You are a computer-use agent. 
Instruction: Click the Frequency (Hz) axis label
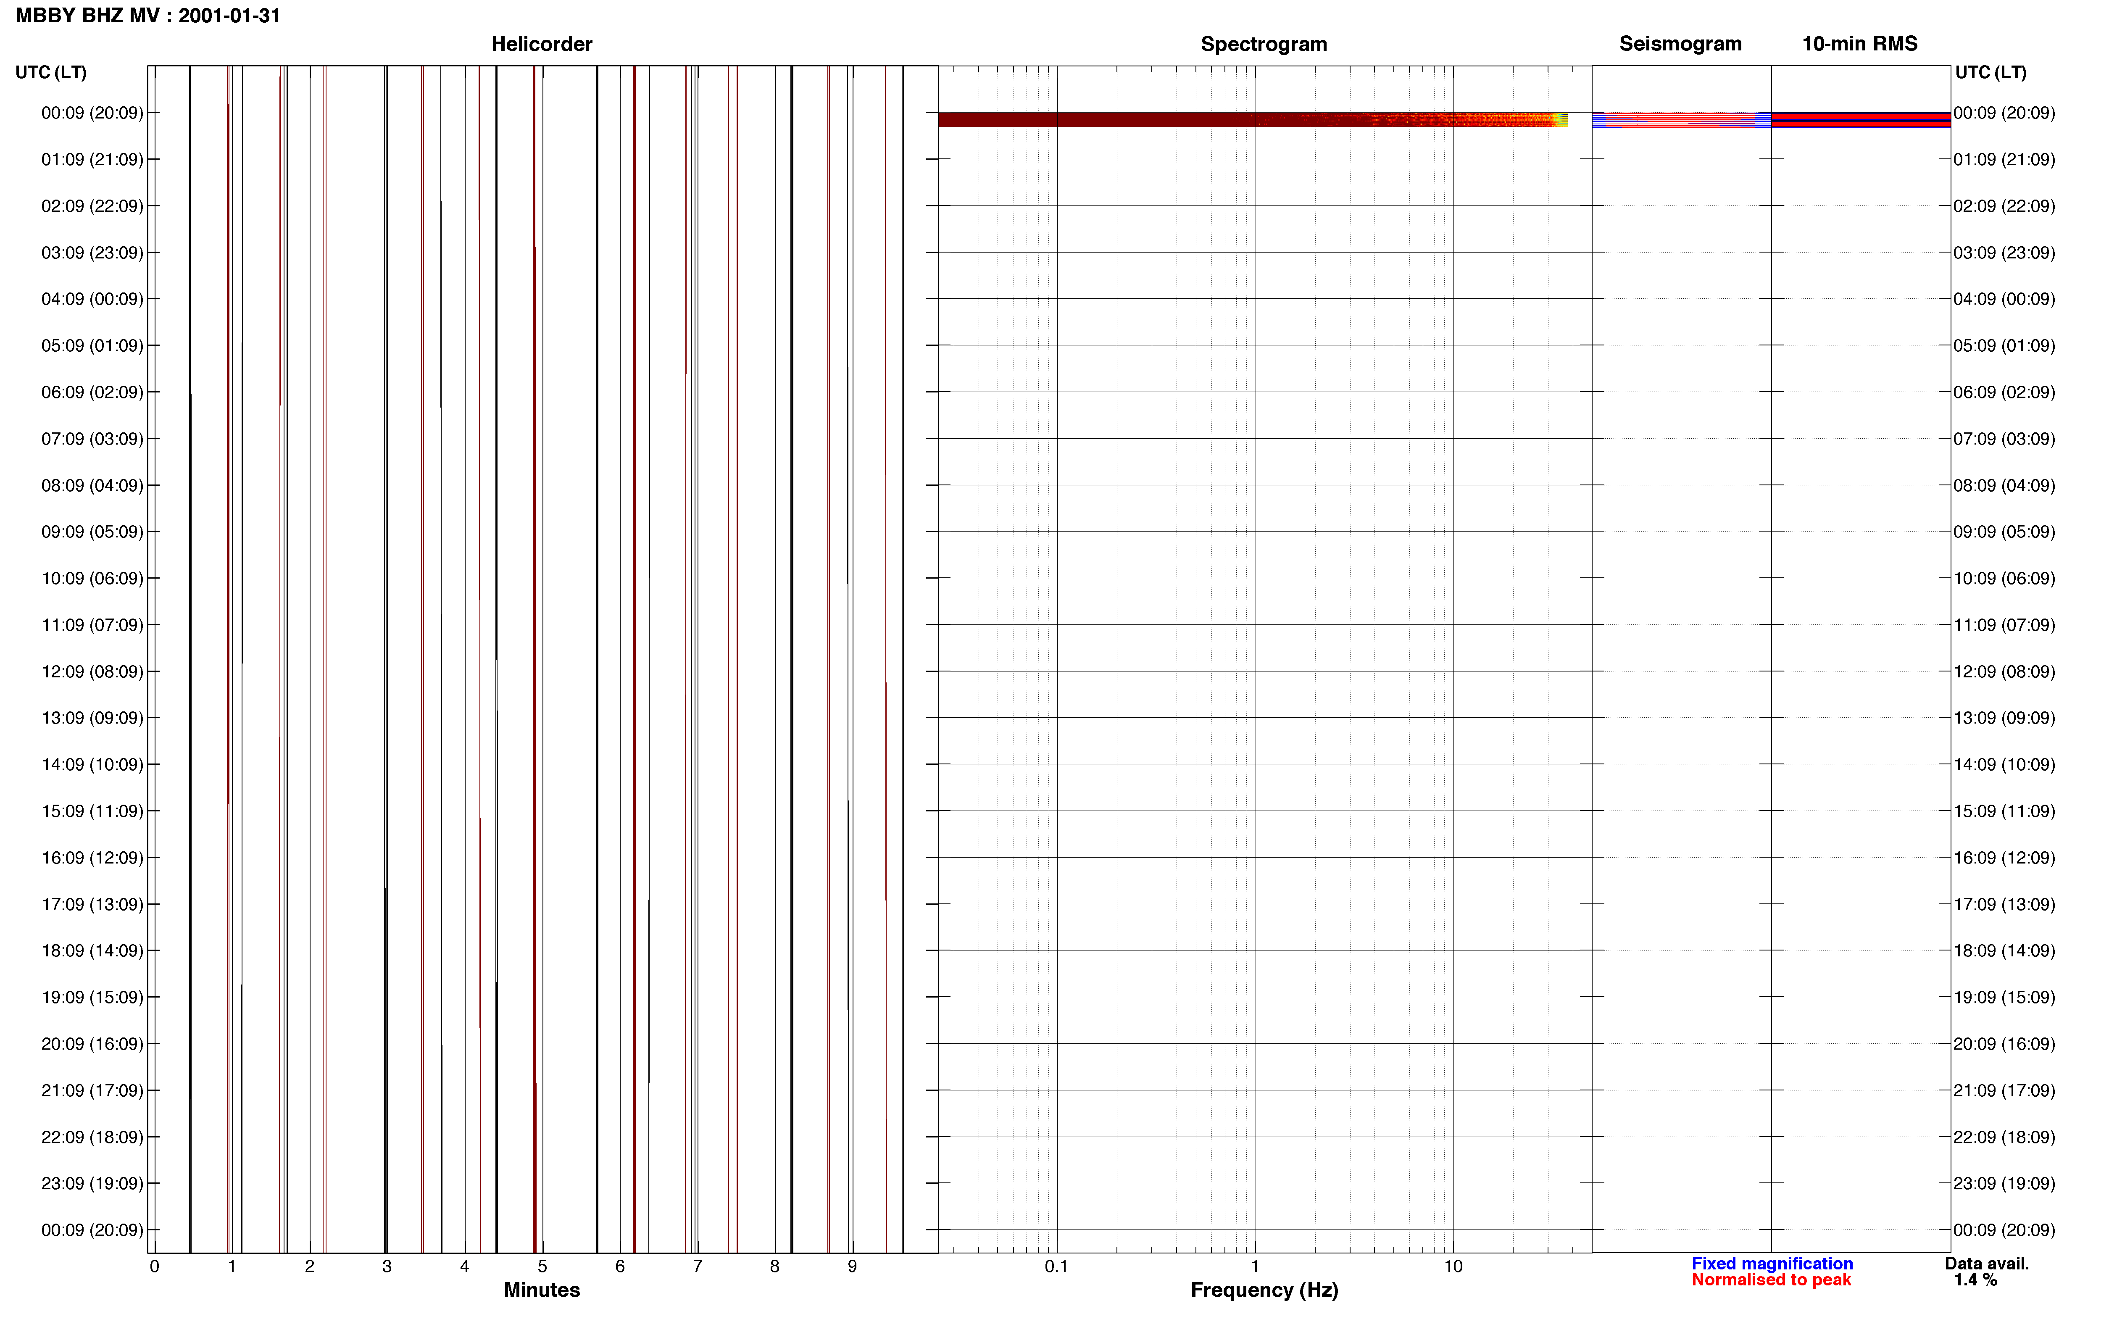[x=1264, y=1290]
